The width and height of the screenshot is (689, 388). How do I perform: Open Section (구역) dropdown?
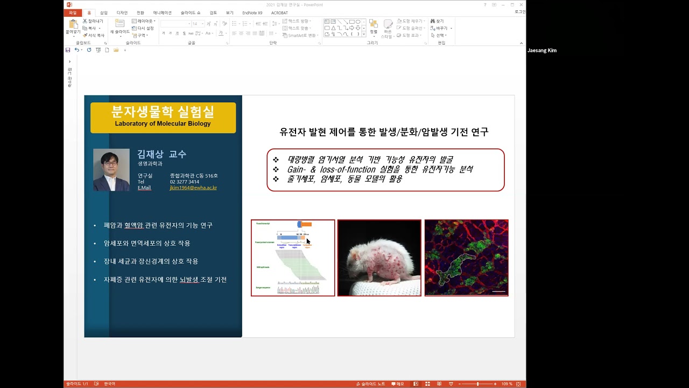pyautogui.click(x=139, y=35)
